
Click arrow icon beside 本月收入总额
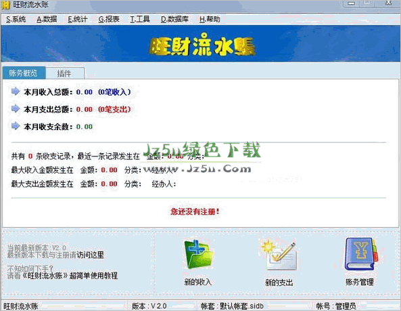pyautogui.click(x=16, y=91)
